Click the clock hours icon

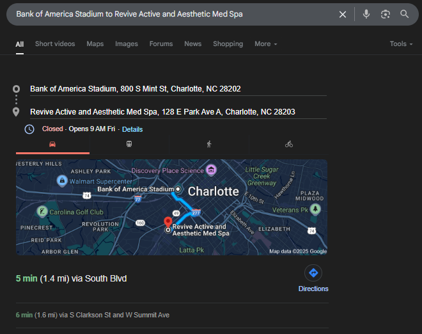(29, 129)
